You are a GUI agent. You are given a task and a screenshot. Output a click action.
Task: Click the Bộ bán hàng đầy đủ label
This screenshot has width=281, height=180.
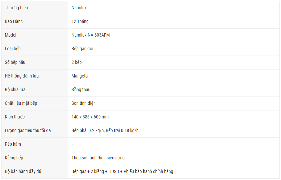click(x=23, y=172)
